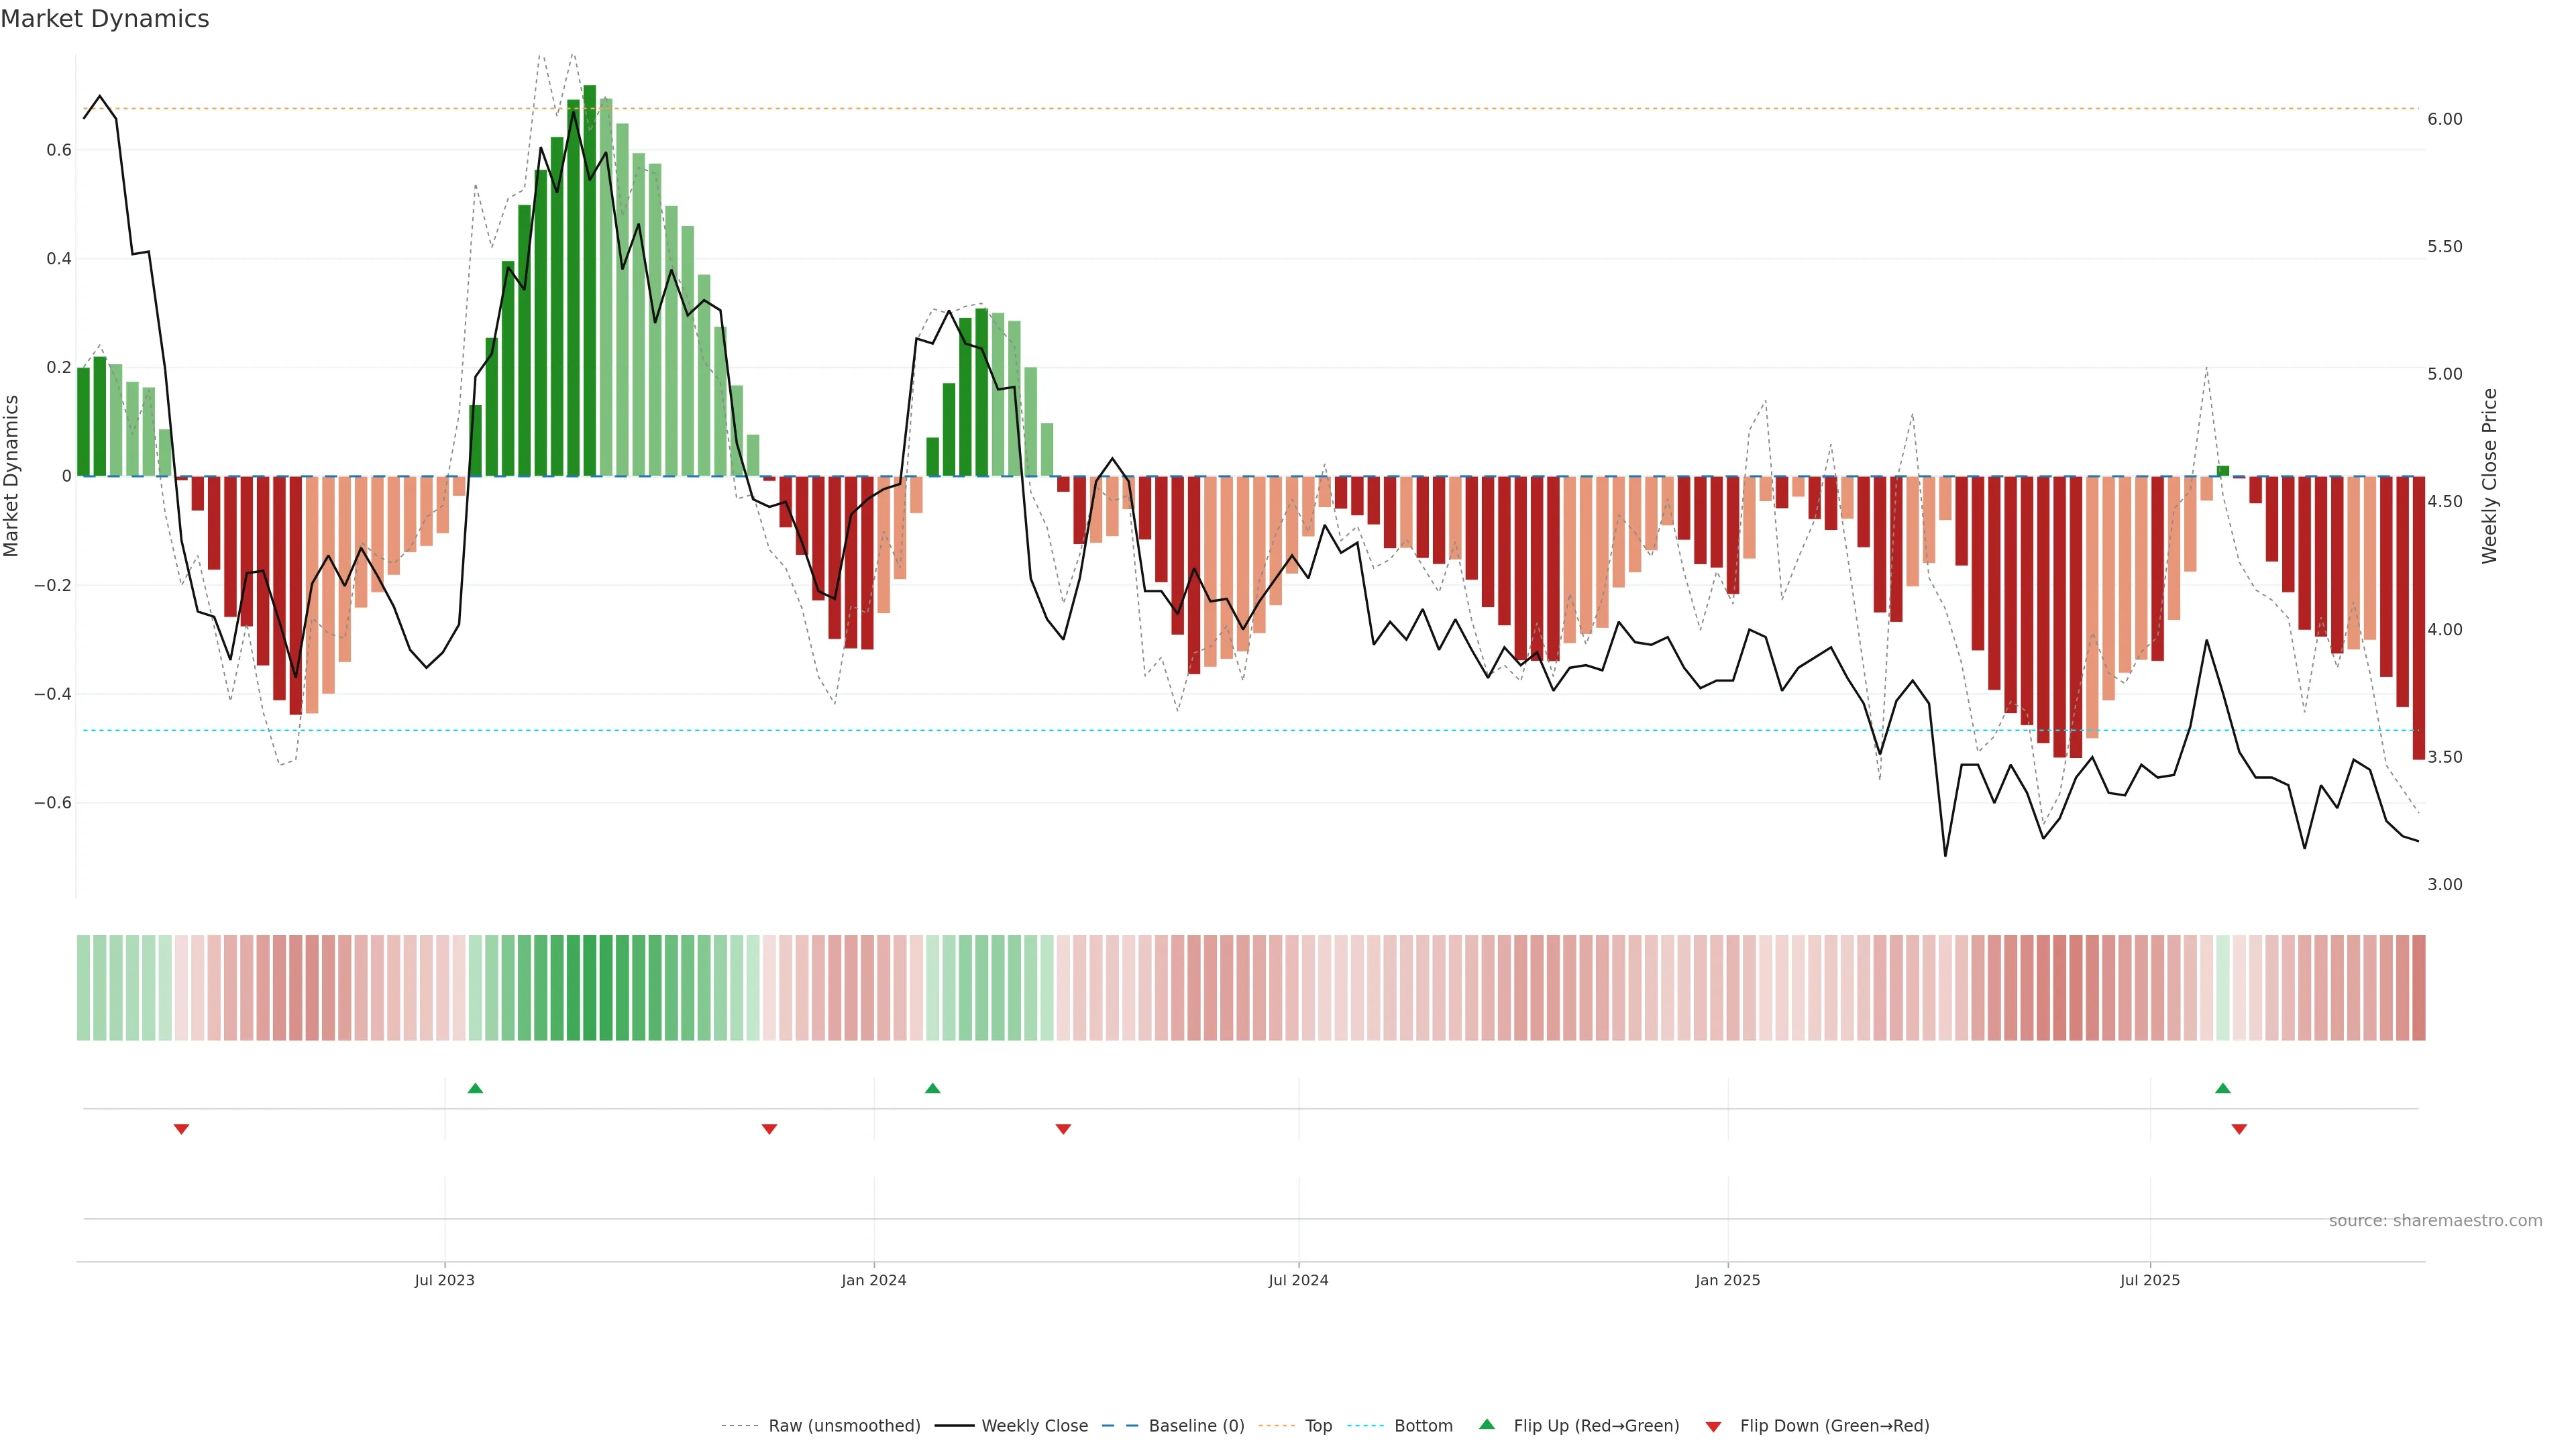Click the Jul 2024 axis label
This screenshot has height=1449, width=2576.
click(x=1298, y=1280)
